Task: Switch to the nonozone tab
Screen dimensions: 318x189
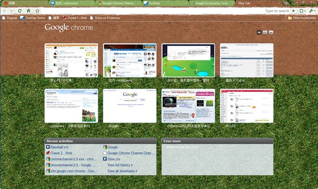Action: click(72, 3)
